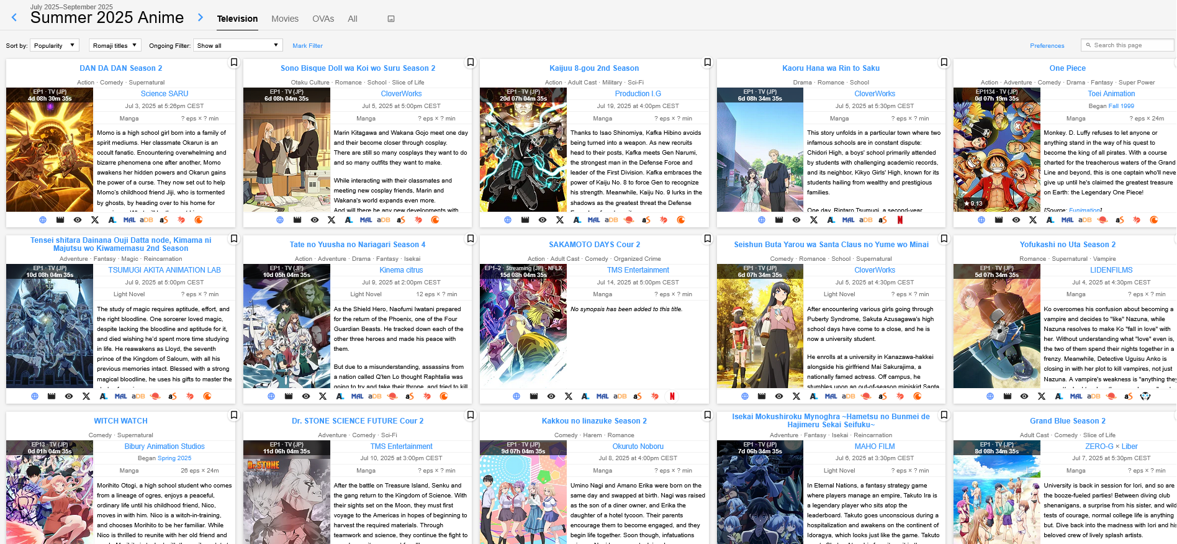
Task: Open the aDB AniDB icon on DAN DA DAN Season 2
Action: click(147, 220)
